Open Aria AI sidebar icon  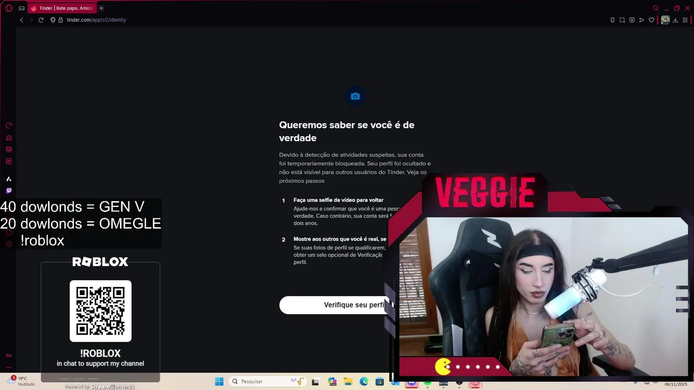9,179
